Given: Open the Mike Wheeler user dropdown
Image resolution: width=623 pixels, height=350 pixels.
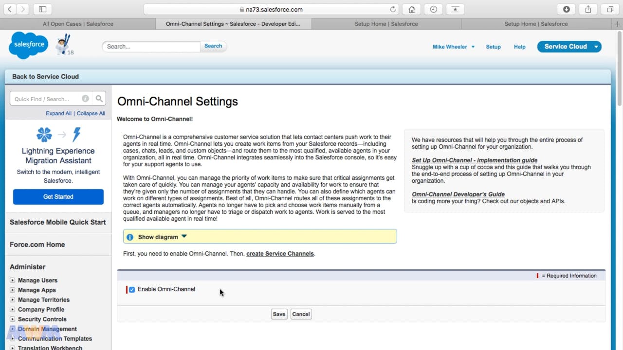Looking at the screenshot, I should pos(453,47).
